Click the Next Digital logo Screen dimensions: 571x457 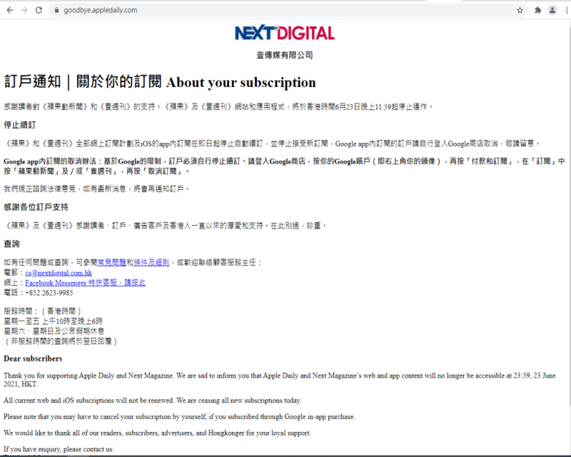pyautogui.click(x=285, y=33)
